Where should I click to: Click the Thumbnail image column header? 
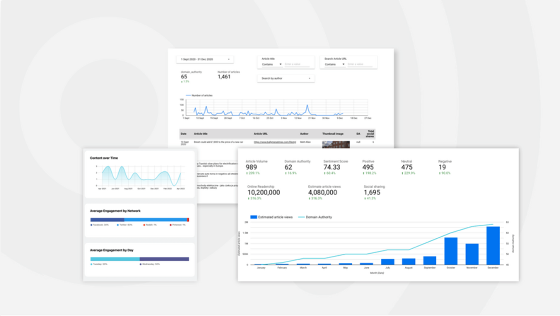[x=333, y=134]
